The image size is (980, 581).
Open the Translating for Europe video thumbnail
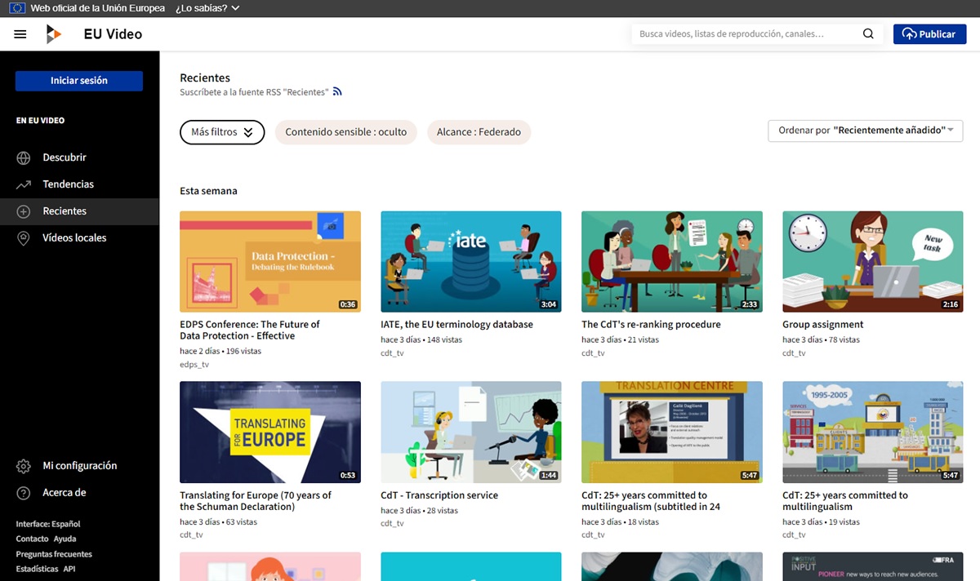269,432
